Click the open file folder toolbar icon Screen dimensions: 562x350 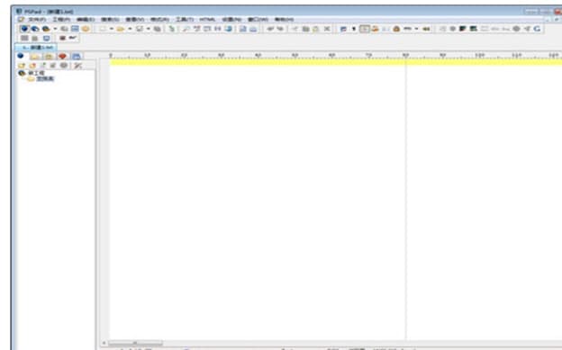121,29
